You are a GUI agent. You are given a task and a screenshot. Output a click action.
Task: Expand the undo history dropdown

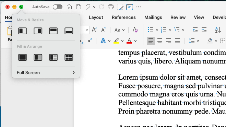click(94, 7)
